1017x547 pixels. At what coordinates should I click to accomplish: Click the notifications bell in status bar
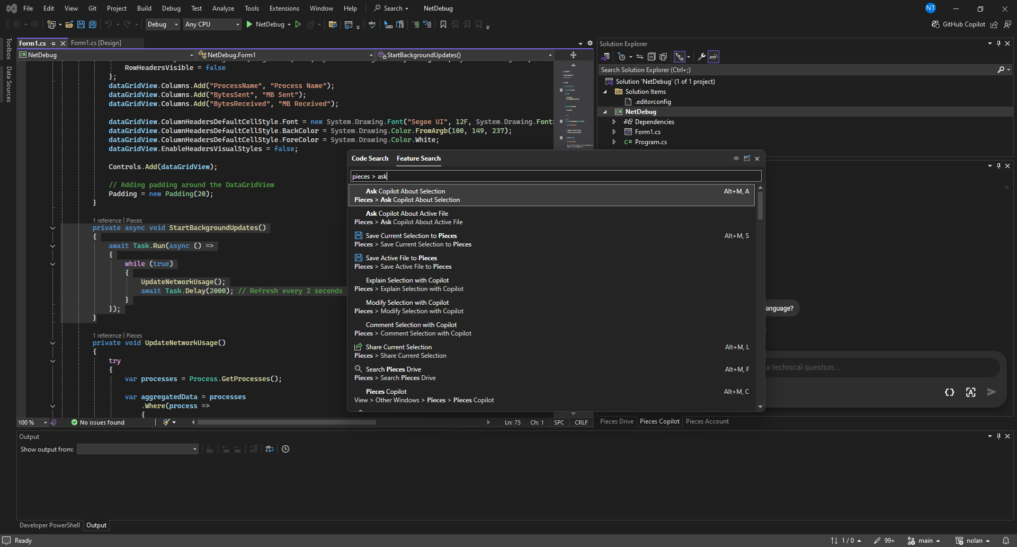pyautogui.click(x=1006, y=541)
